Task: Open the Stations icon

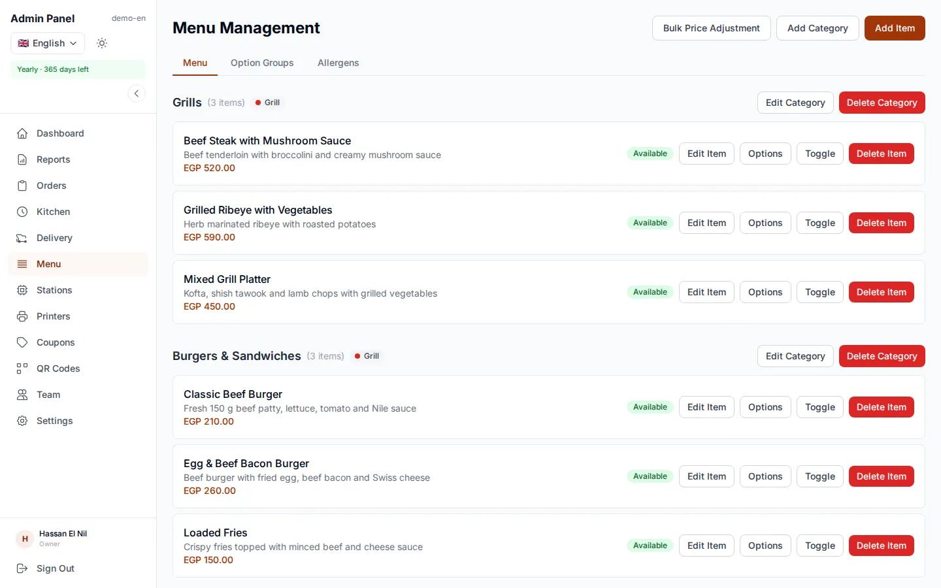Action: (22, 290)
